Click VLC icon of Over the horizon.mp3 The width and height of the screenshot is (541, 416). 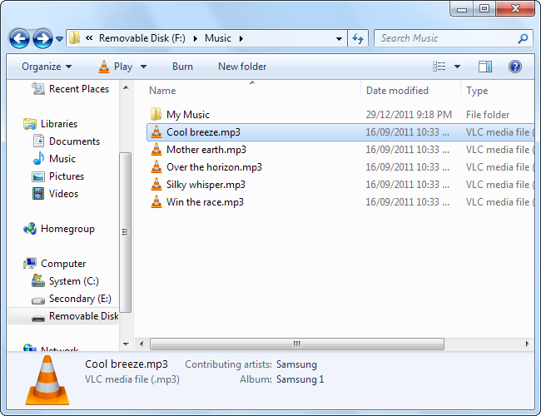coord(156,166)
